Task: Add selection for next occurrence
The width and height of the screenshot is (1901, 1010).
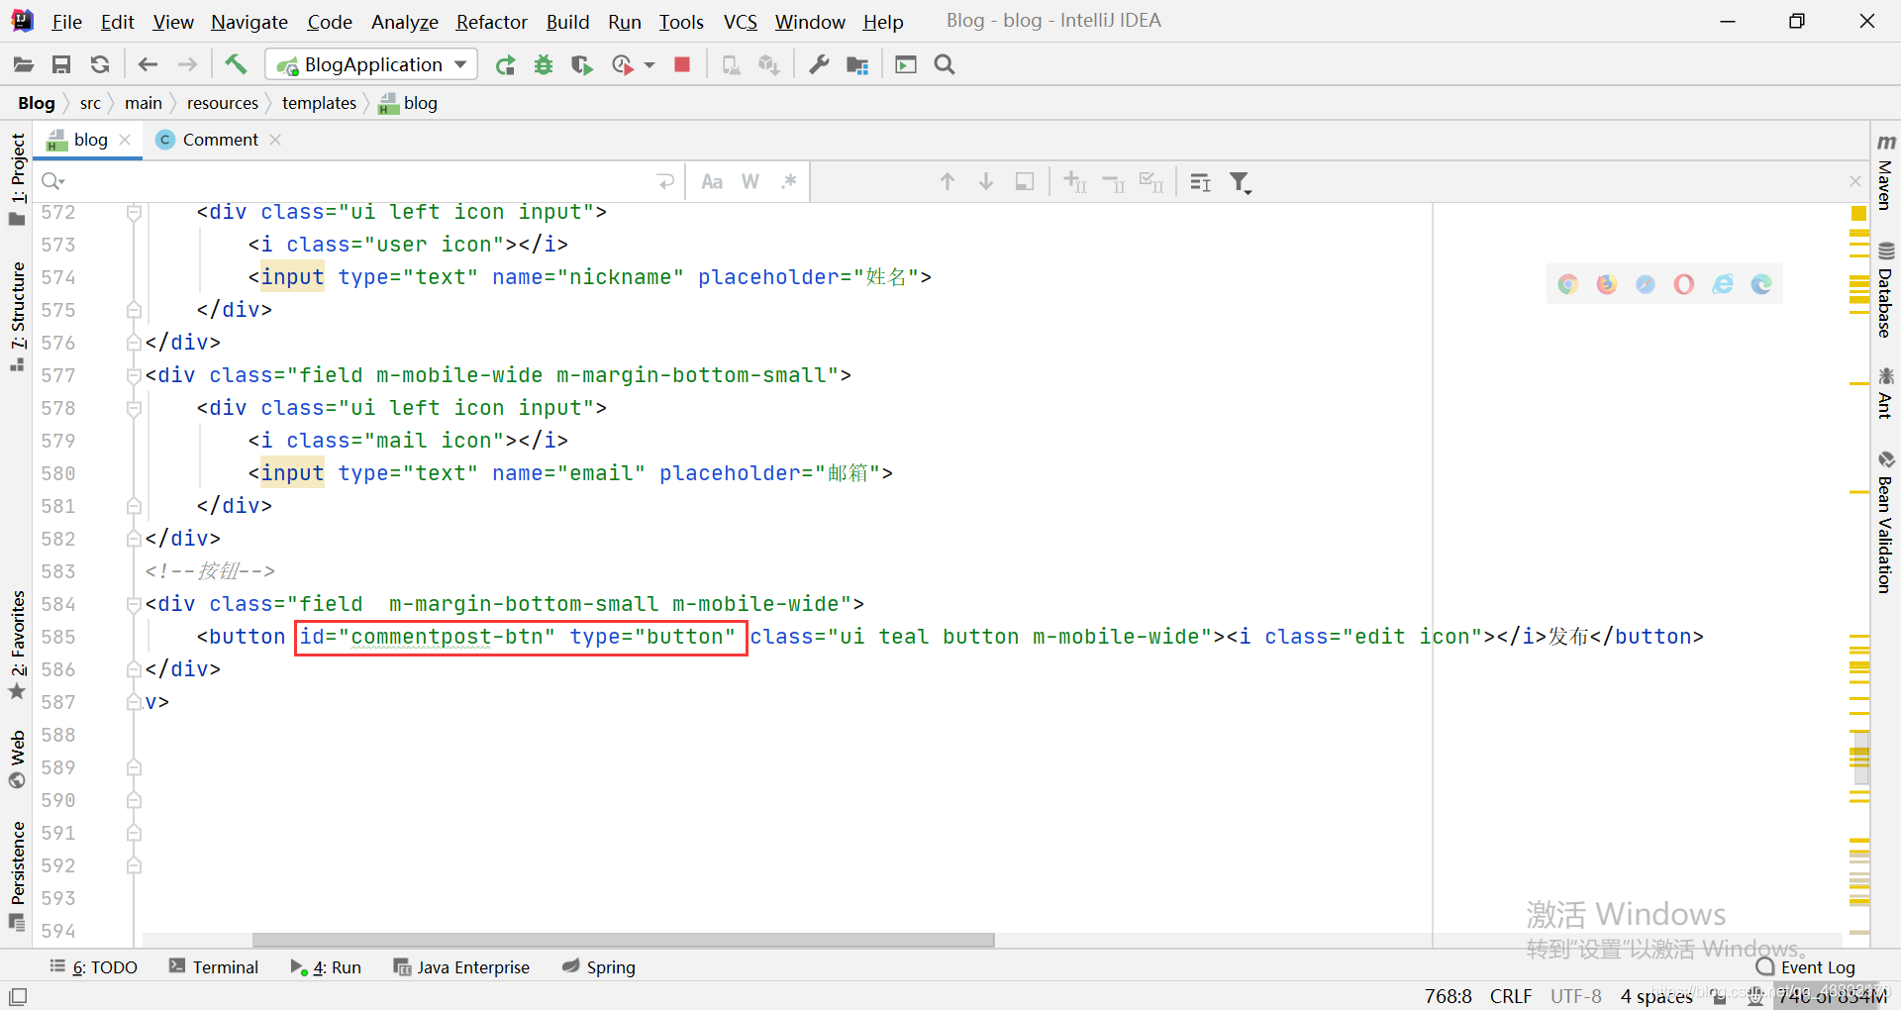Action: click(x=1075, y=182)
